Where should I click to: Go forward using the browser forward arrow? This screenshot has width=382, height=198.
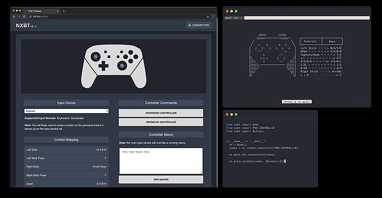coord(19,17)
